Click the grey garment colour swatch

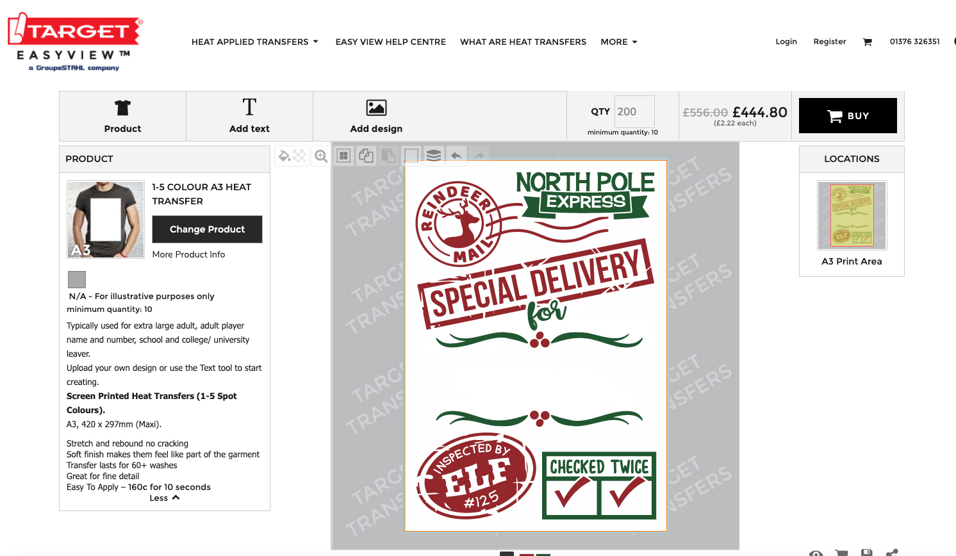click(x=77, y=279)
